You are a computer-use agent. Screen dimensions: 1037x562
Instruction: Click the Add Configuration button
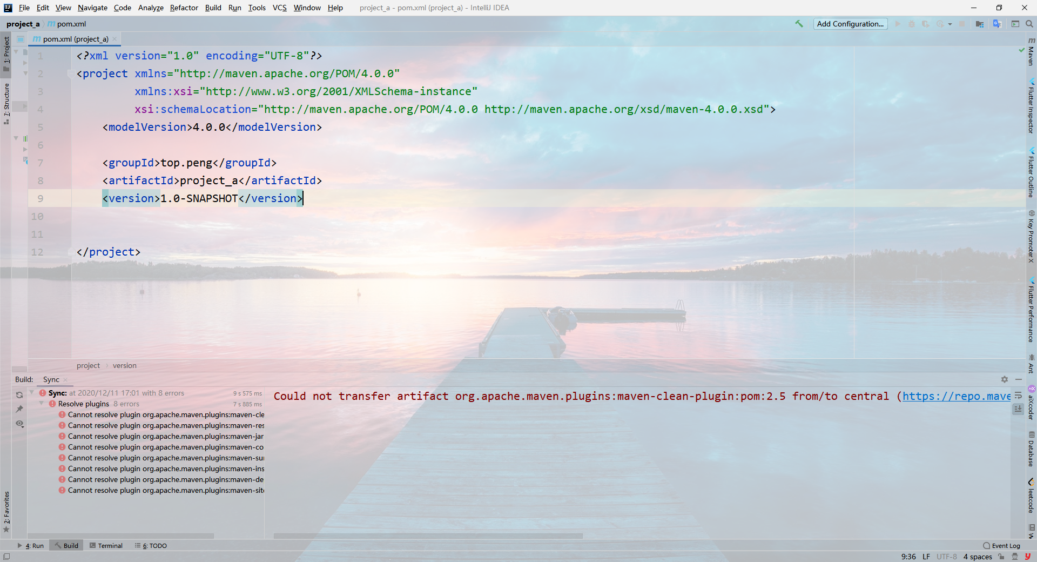coord(850,24)
